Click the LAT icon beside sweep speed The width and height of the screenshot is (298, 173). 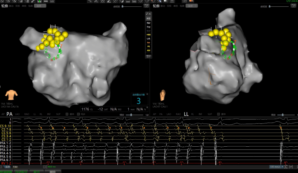291,167
